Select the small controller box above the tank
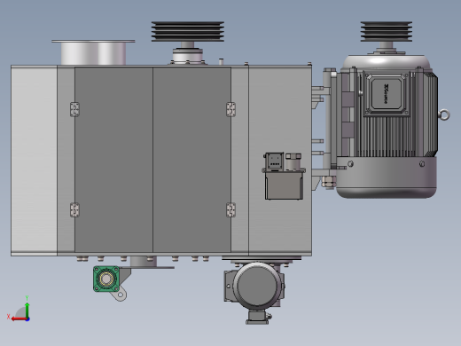 point(275,161)
